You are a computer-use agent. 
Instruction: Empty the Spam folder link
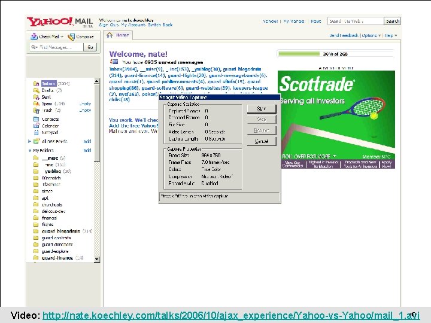point(85,104)
